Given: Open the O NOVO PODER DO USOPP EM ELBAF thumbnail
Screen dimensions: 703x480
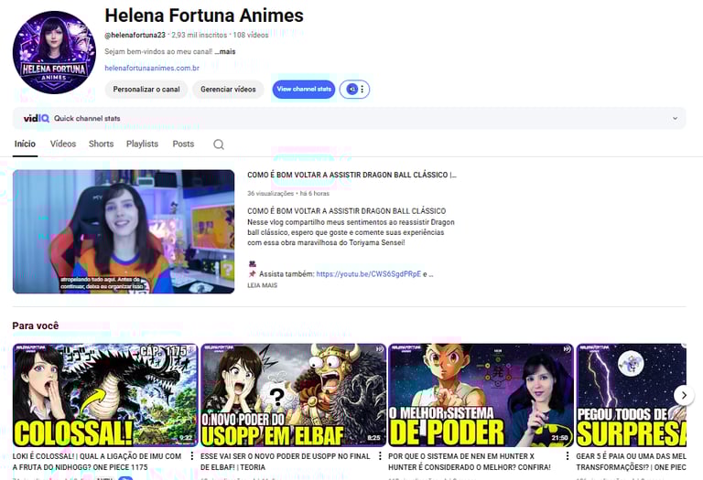Looking at the screenshot, I should pyautogui.click(x=293, y=395).
